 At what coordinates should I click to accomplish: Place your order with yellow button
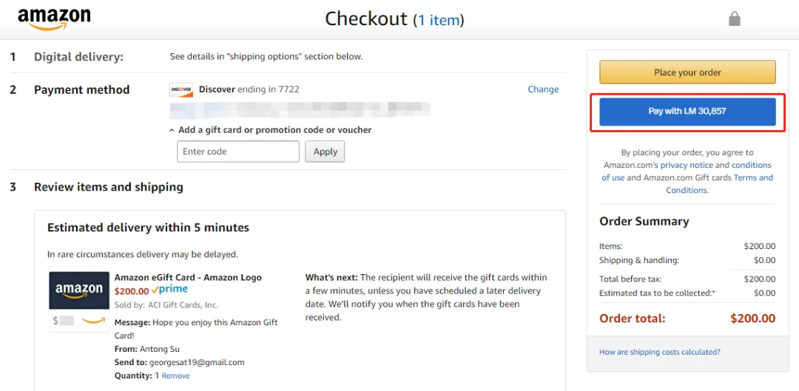pyautogui.click(x=687, y=72)
